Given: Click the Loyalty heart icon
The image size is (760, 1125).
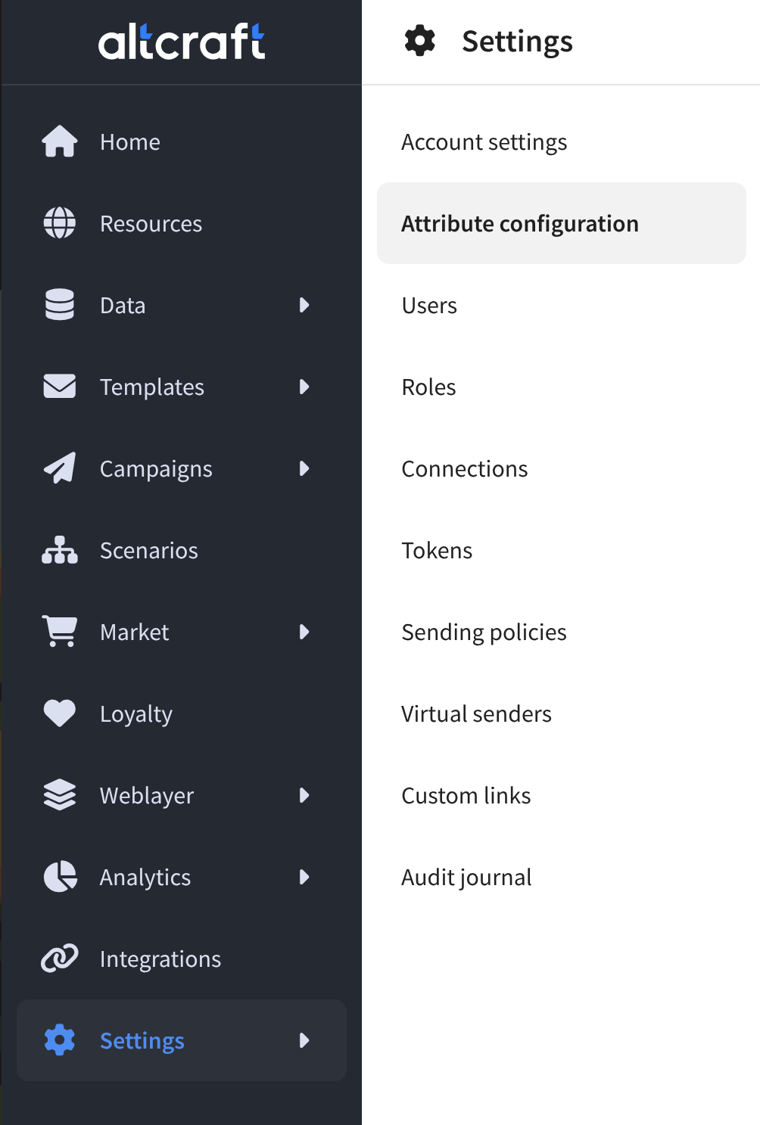Looking at the screenshot, I should 59,713.
